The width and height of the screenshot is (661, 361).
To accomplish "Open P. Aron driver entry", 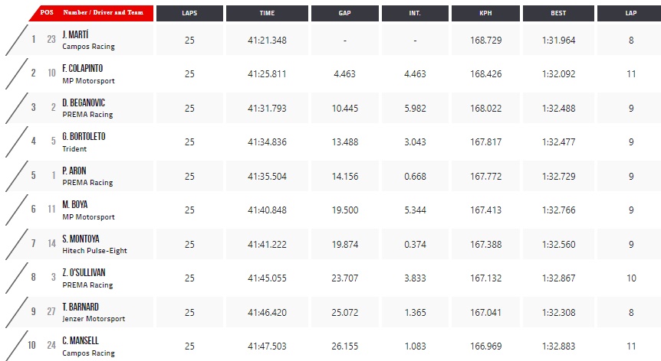I will [x=74, y=171].
